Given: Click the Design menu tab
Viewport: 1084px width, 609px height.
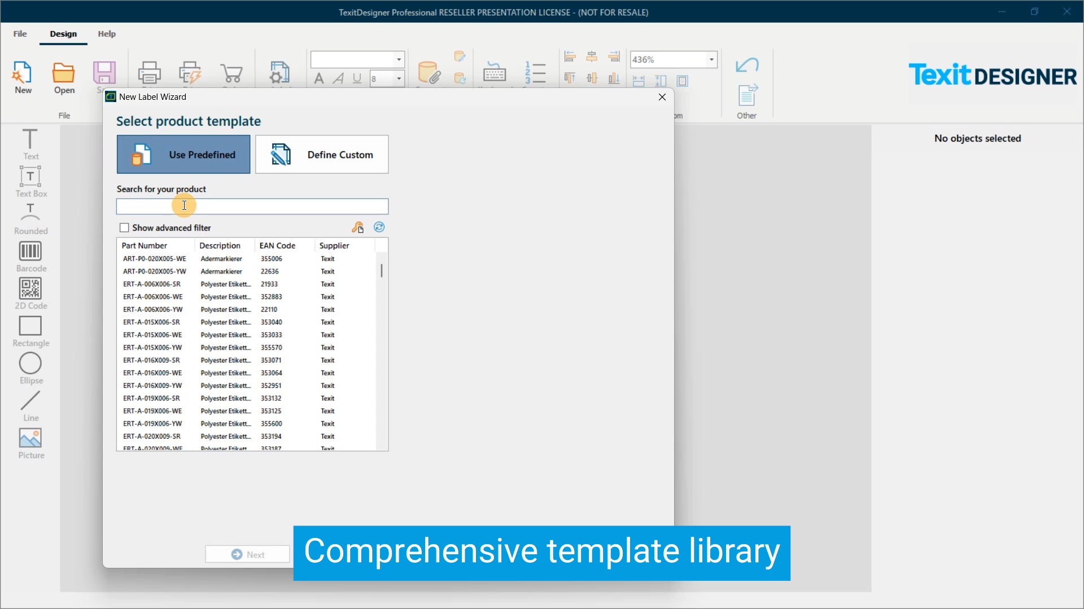Looking at the screenshot, I should click(x=64, y=33).
